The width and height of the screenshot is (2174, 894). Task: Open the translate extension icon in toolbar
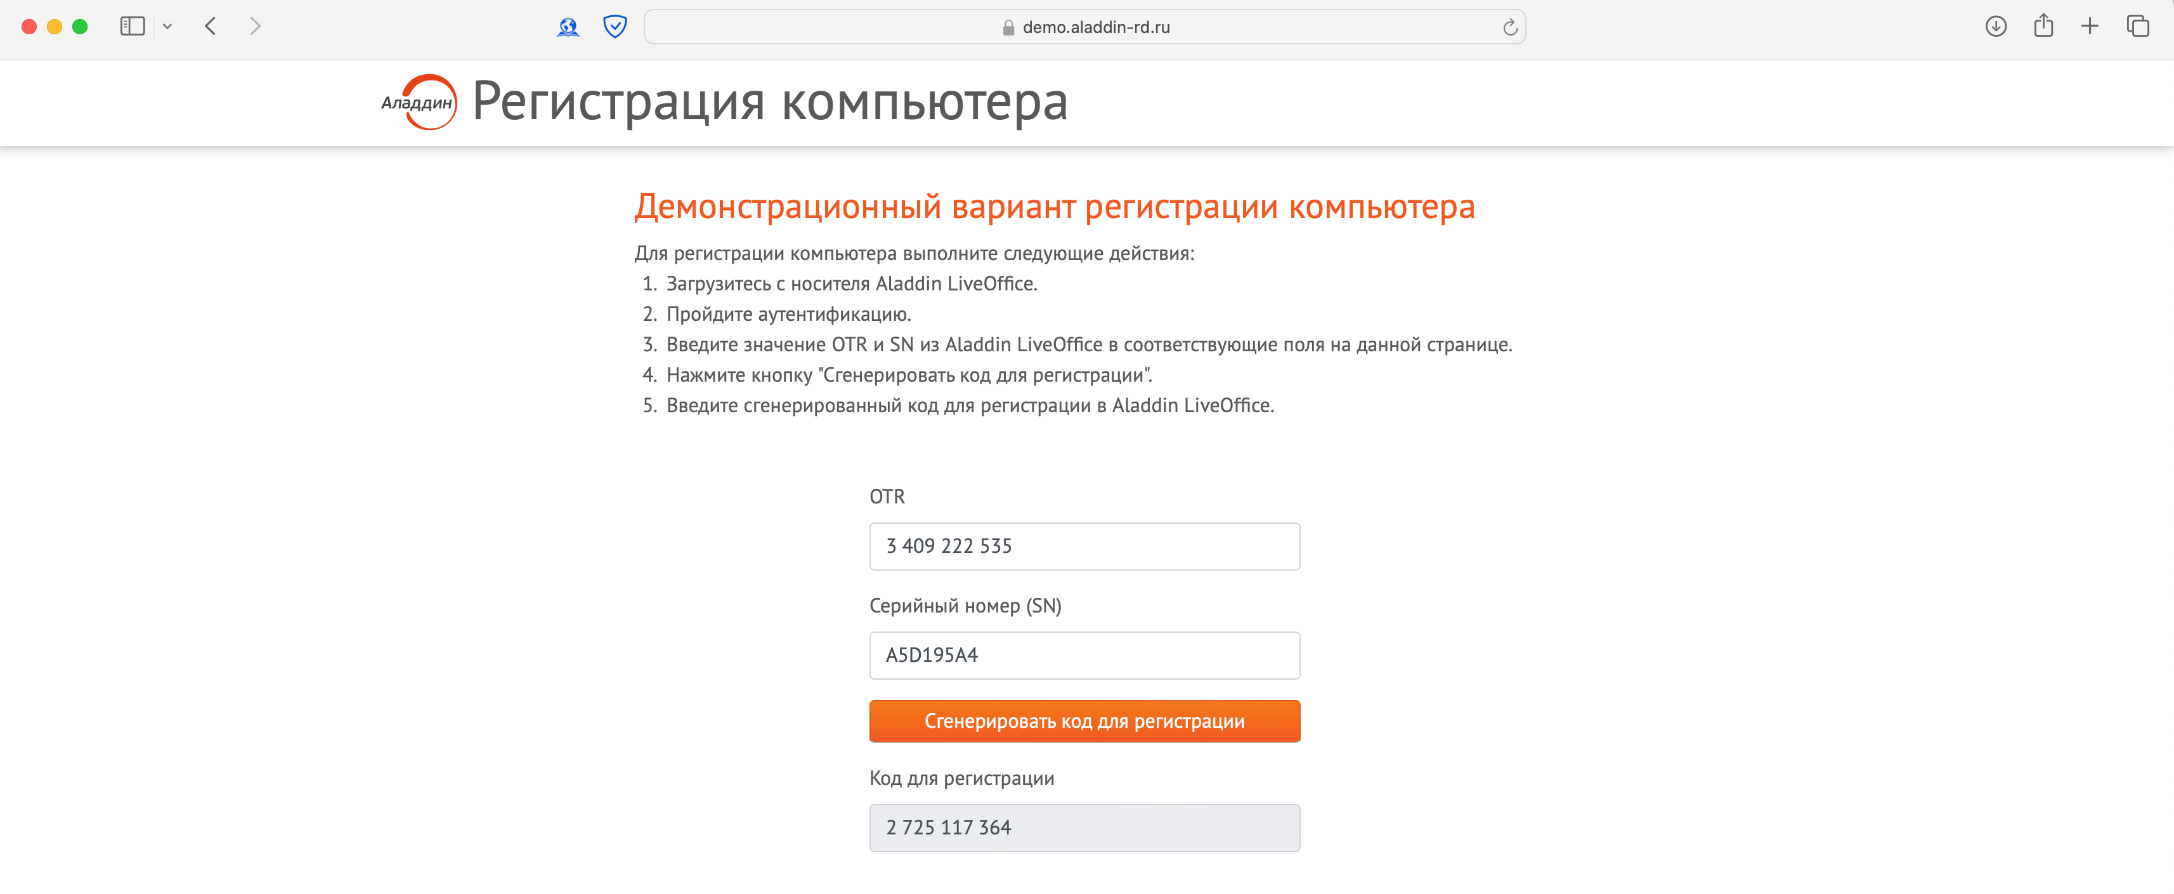tap(568, 27)
